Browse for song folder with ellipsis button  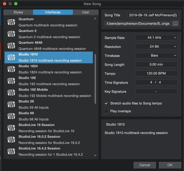tap(175, 24)
